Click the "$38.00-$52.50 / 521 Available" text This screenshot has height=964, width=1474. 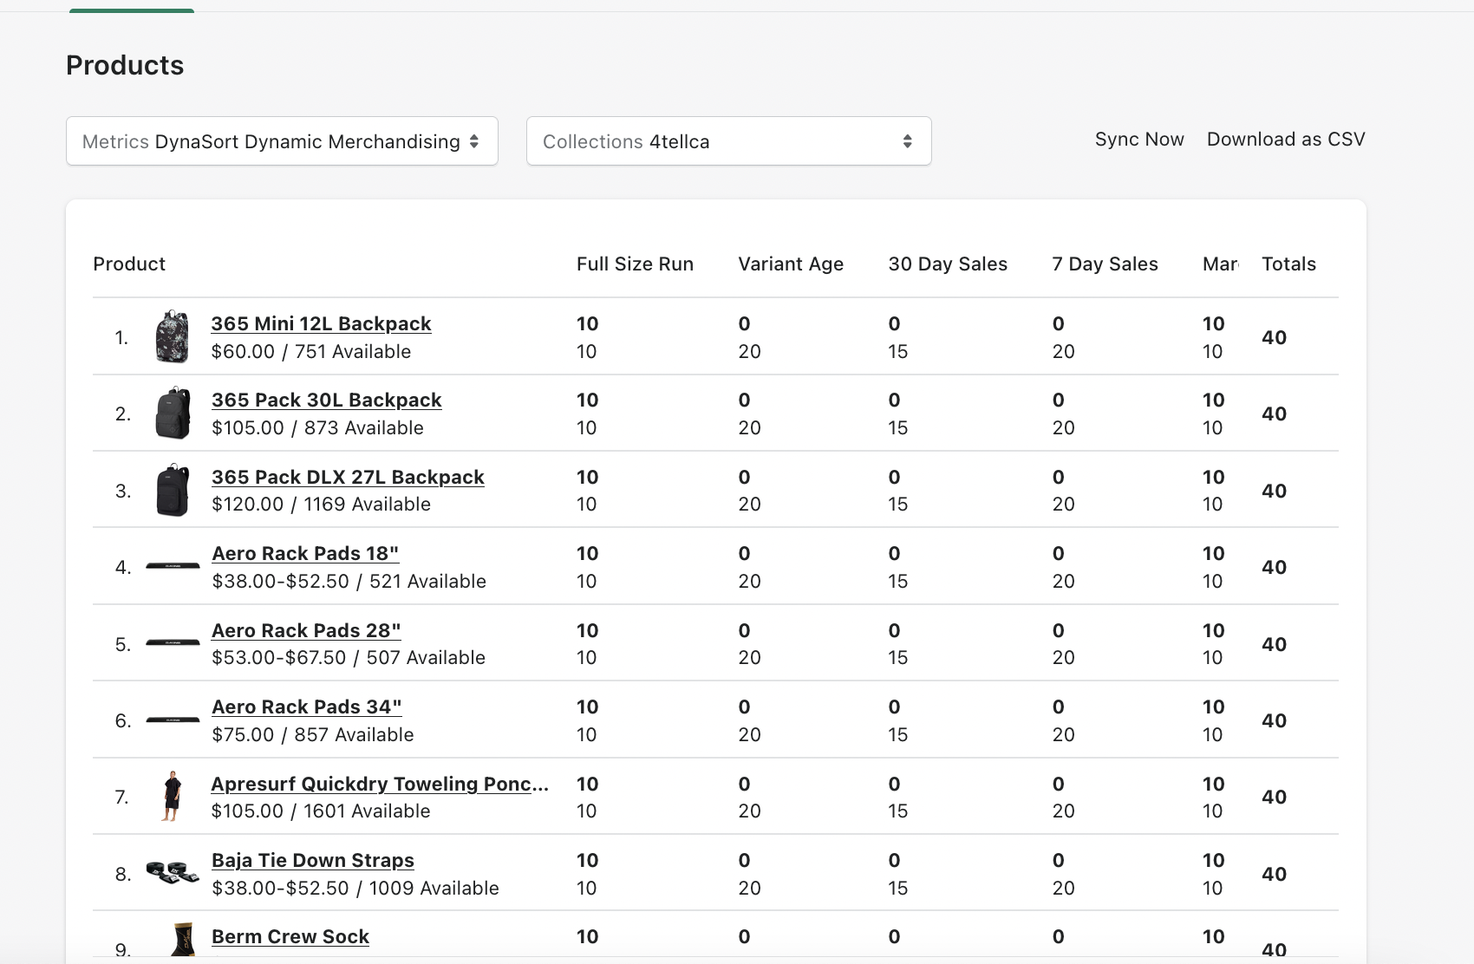click(349, 582)
